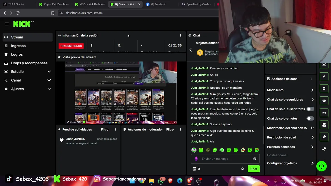Open session information three-dot menu

[x=180, y=35]
